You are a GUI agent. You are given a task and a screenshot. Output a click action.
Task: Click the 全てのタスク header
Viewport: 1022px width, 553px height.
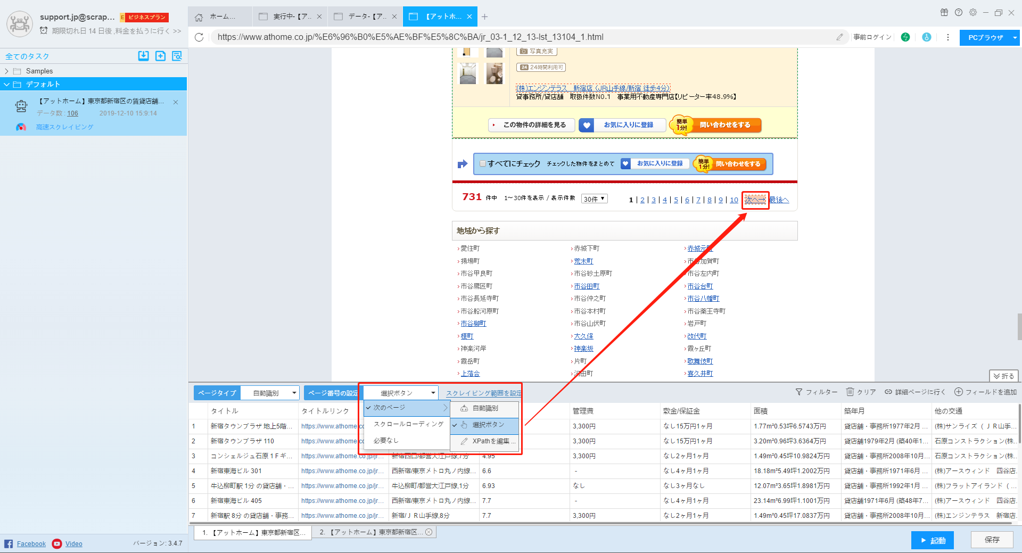(x=27, y=56)
